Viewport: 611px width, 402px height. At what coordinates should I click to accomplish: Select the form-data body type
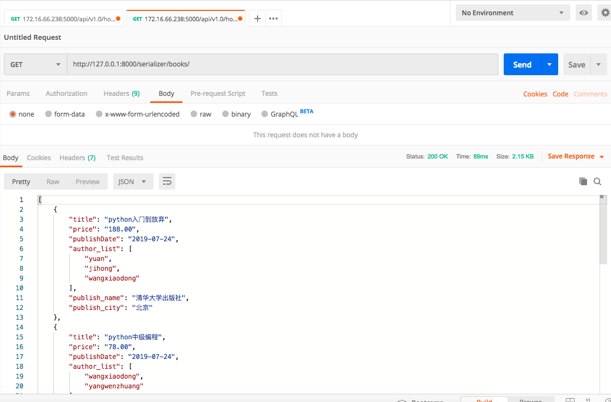pyautogui.click(x=65, y=114)
